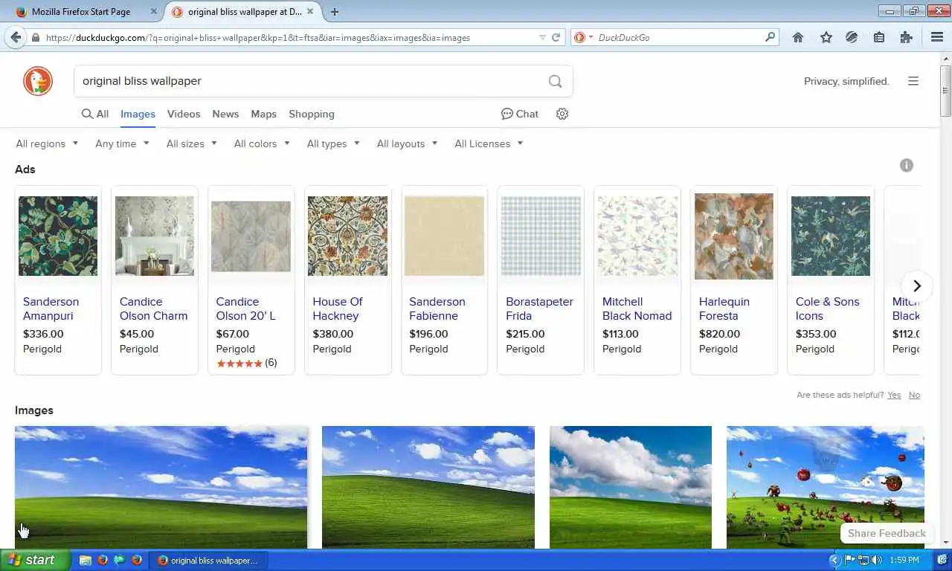This screenshot has width=952, height=571.
Task: Open the Add-ons puzzle piece icon
Action: point(906,37)
